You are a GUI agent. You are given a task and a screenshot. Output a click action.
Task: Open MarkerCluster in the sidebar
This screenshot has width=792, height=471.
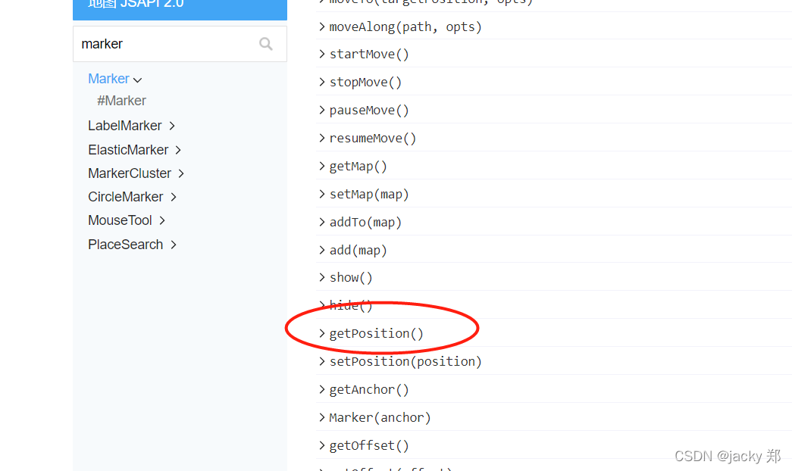point(130,173)
